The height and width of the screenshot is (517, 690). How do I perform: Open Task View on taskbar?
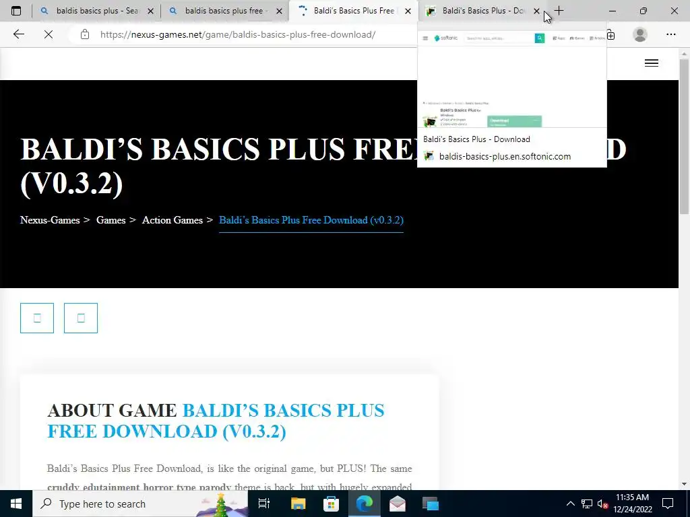tap(264, 504)
